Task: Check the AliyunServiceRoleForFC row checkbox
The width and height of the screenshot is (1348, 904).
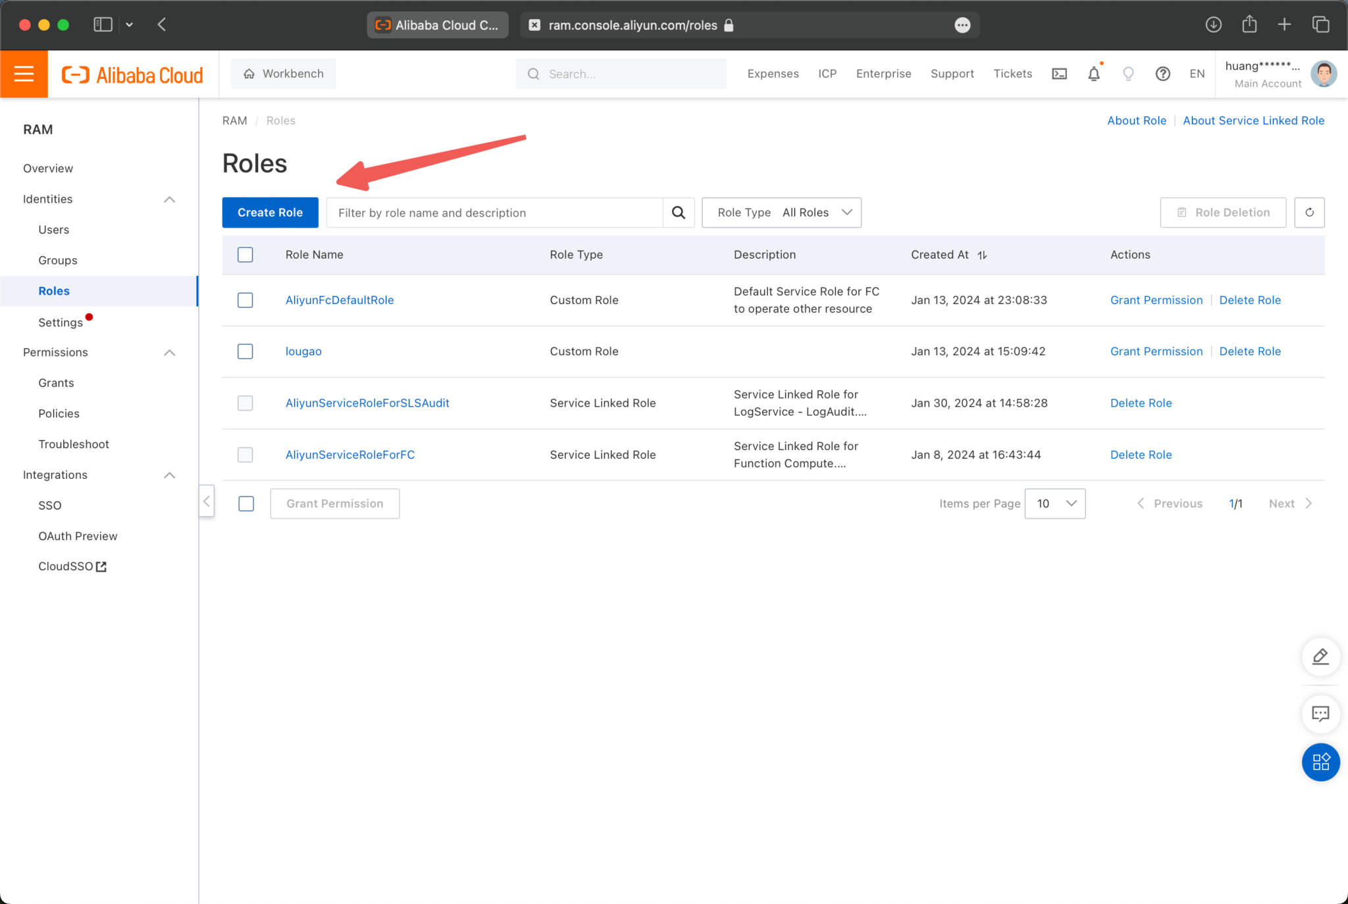Action: pos(246,455)
